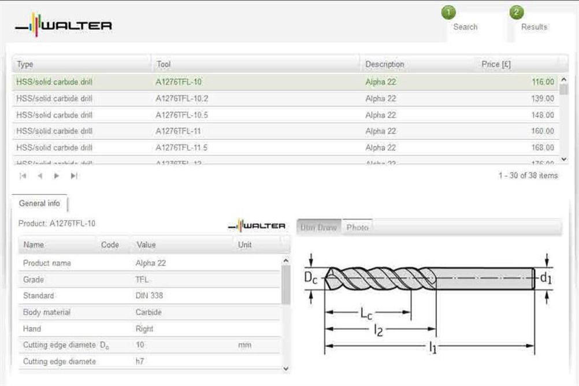
Task: Open the Results tab
Action: pos(535,27)
